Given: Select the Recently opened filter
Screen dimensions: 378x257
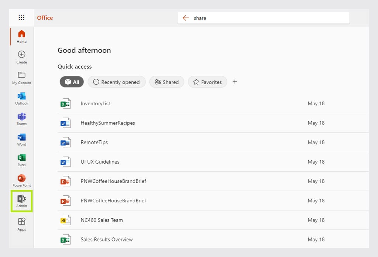Looking at the screenshot, I should [x=117, y=82].
